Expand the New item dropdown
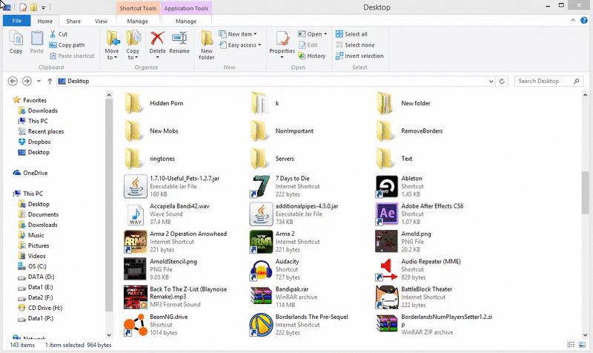The height and width of the screenshot is (353, 593). tap(238, 34)
